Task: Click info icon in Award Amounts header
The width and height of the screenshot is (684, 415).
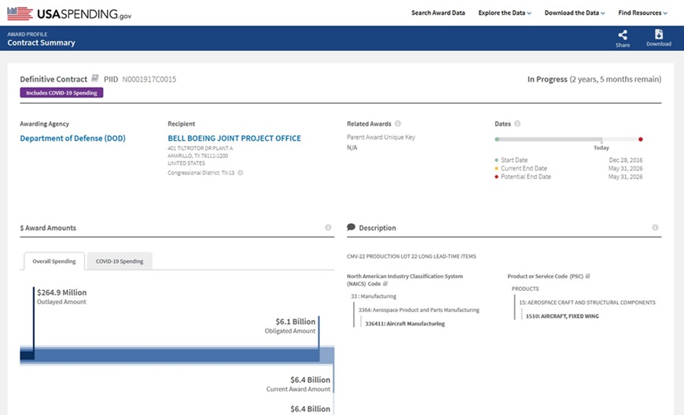Action: pyautogui.click(x=328, y=228)
